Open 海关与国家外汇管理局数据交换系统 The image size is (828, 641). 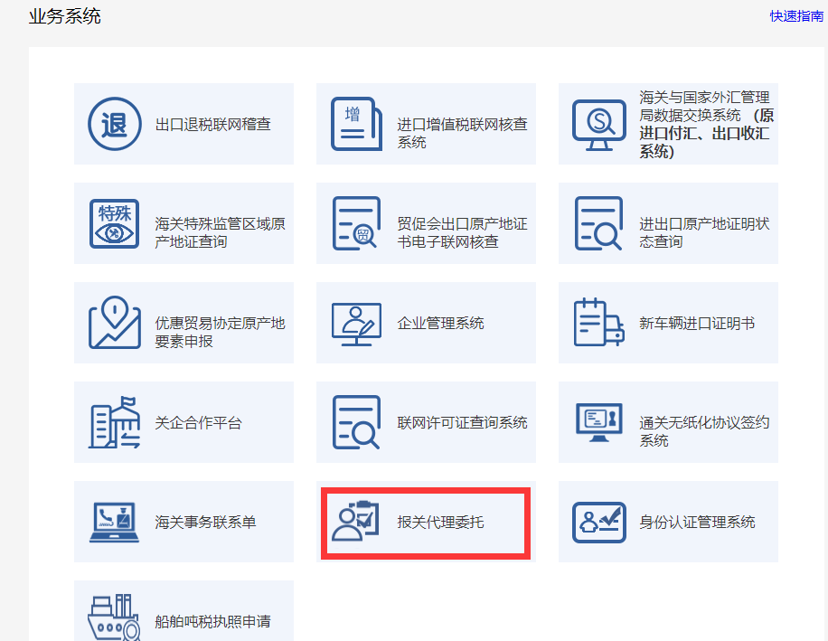tap(667, 124)
